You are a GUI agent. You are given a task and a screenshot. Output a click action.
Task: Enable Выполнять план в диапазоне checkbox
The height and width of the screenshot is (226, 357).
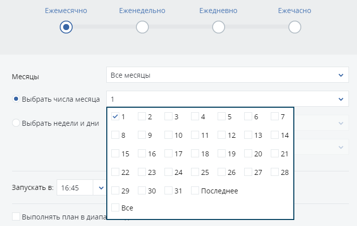coord(16,217)
